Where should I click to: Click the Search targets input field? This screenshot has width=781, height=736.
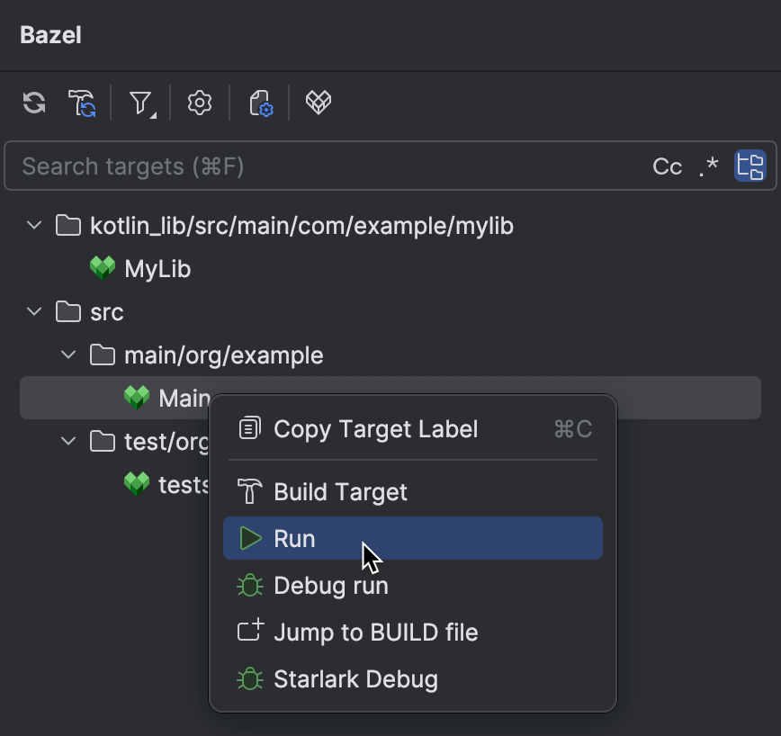(270, 166)
